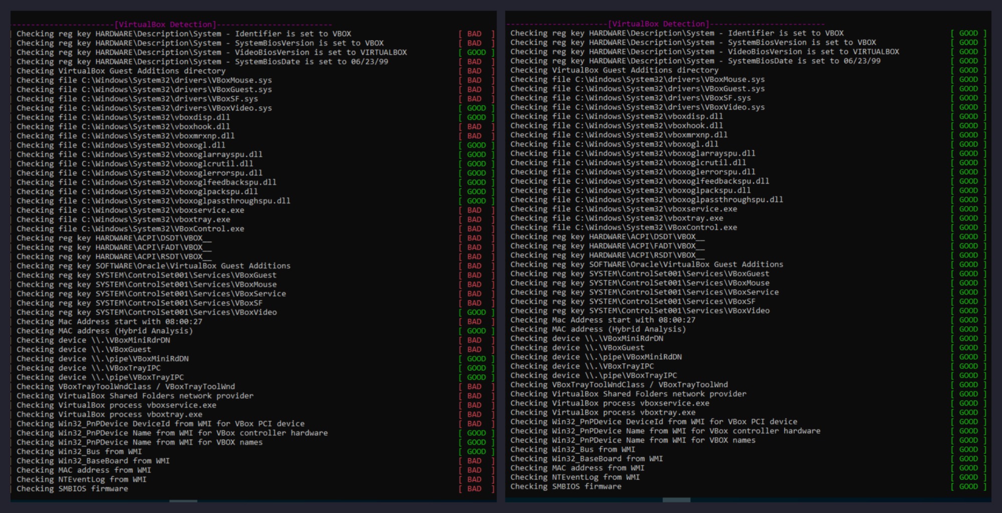Click right pane 'HARDWARE\ACPI\DSDT\VBOX__' line

pos(608,236)
